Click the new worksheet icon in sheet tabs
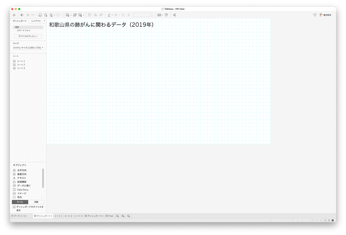Image resolution: width=346 pixels, height=235 pixels. click(x=117, y=216)
